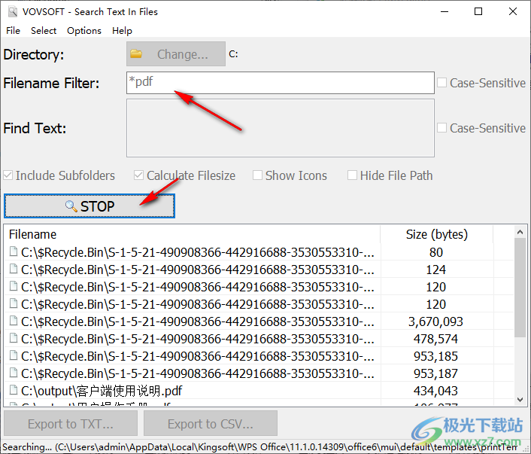Select the result row sized 3,670,093
The height and width of the screenshot is (454, 531).
259,321
